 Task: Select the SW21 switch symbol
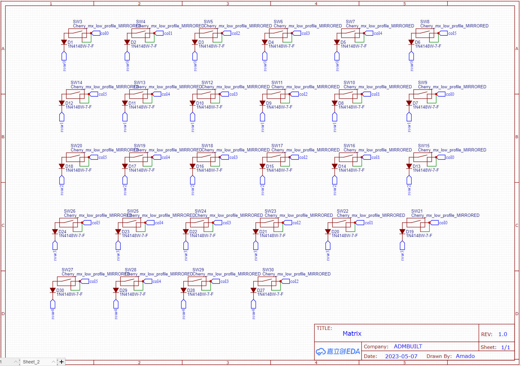416,223
